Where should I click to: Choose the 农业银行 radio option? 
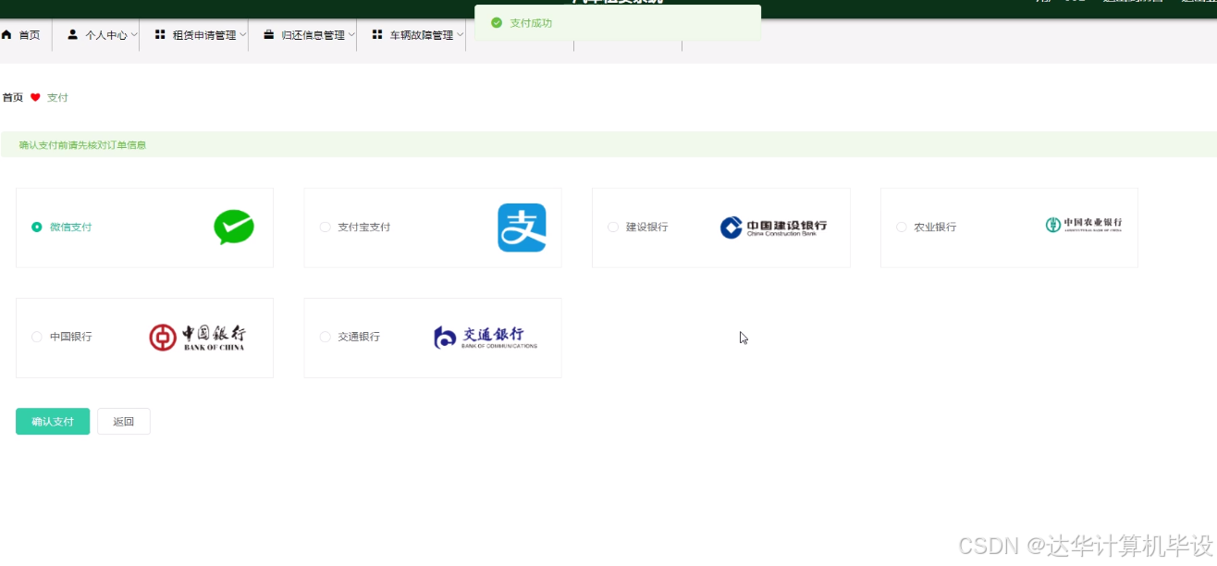tap(902, 227)
